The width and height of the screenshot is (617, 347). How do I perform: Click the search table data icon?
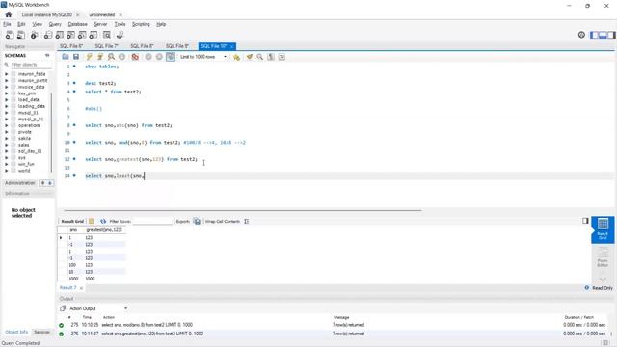(107, 35)
